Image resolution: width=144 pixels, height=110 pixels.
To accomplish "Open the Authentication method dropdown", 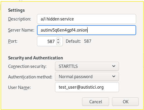I will click(87, 77).
